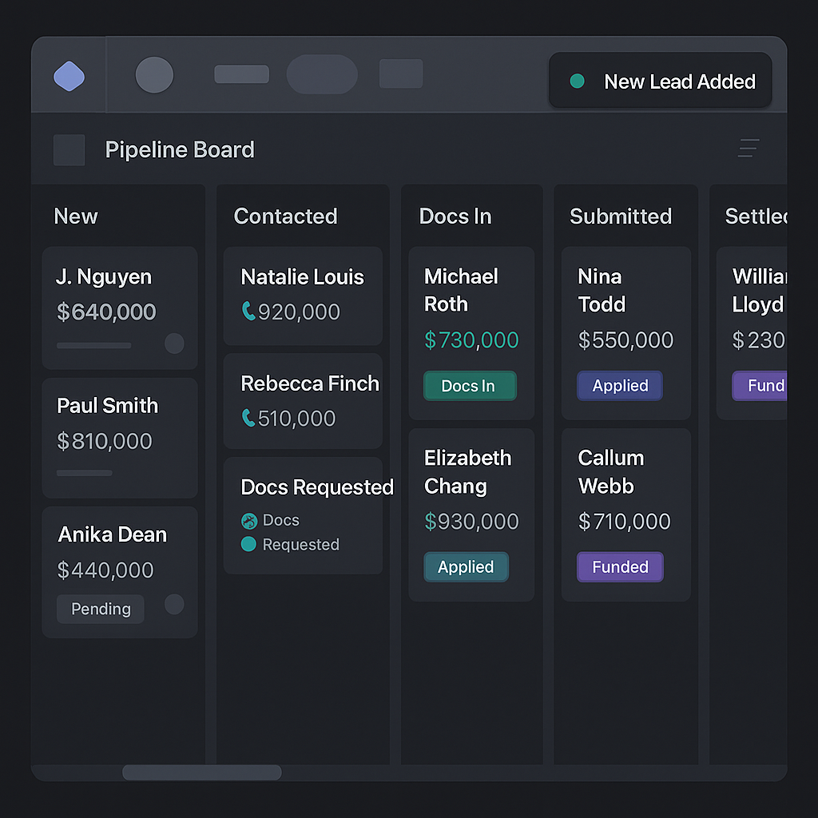
Task: Select the teal Requested radio dot
Action: point(248,544)
